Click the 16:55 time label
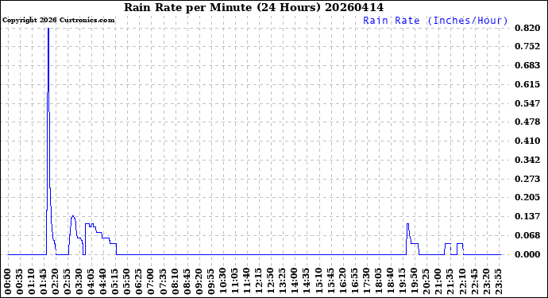The height and width of the screenshot is (298, 548). pyautogui.click(x=355, y=282)
